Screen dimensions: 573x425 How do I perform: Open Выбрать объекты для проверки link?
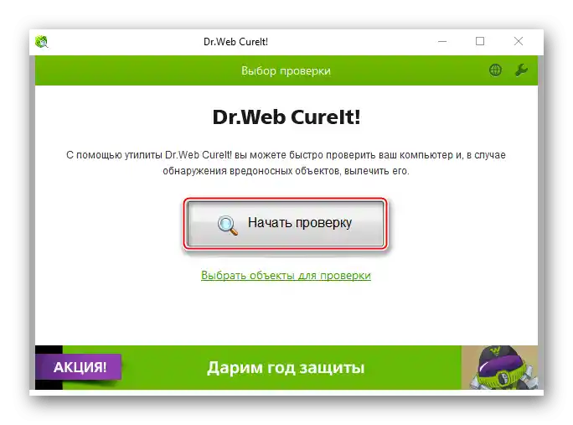pyautogui.click(x=286, y=275)
